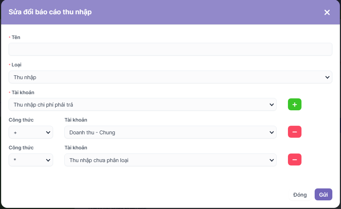Click the required Tài khoản label with asterisk

click(x=23, y=92)
